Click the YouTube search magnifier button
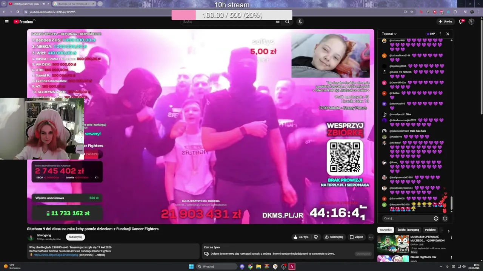 click(287, 21)
